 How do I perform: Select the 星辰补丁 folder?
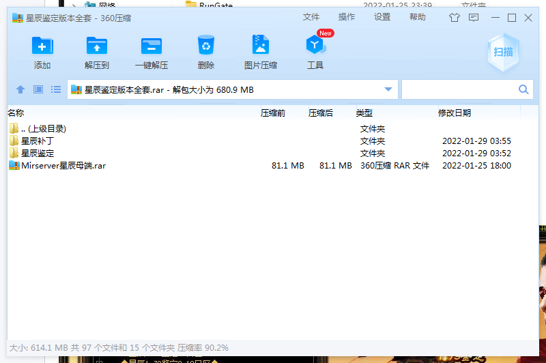[38, 141]
